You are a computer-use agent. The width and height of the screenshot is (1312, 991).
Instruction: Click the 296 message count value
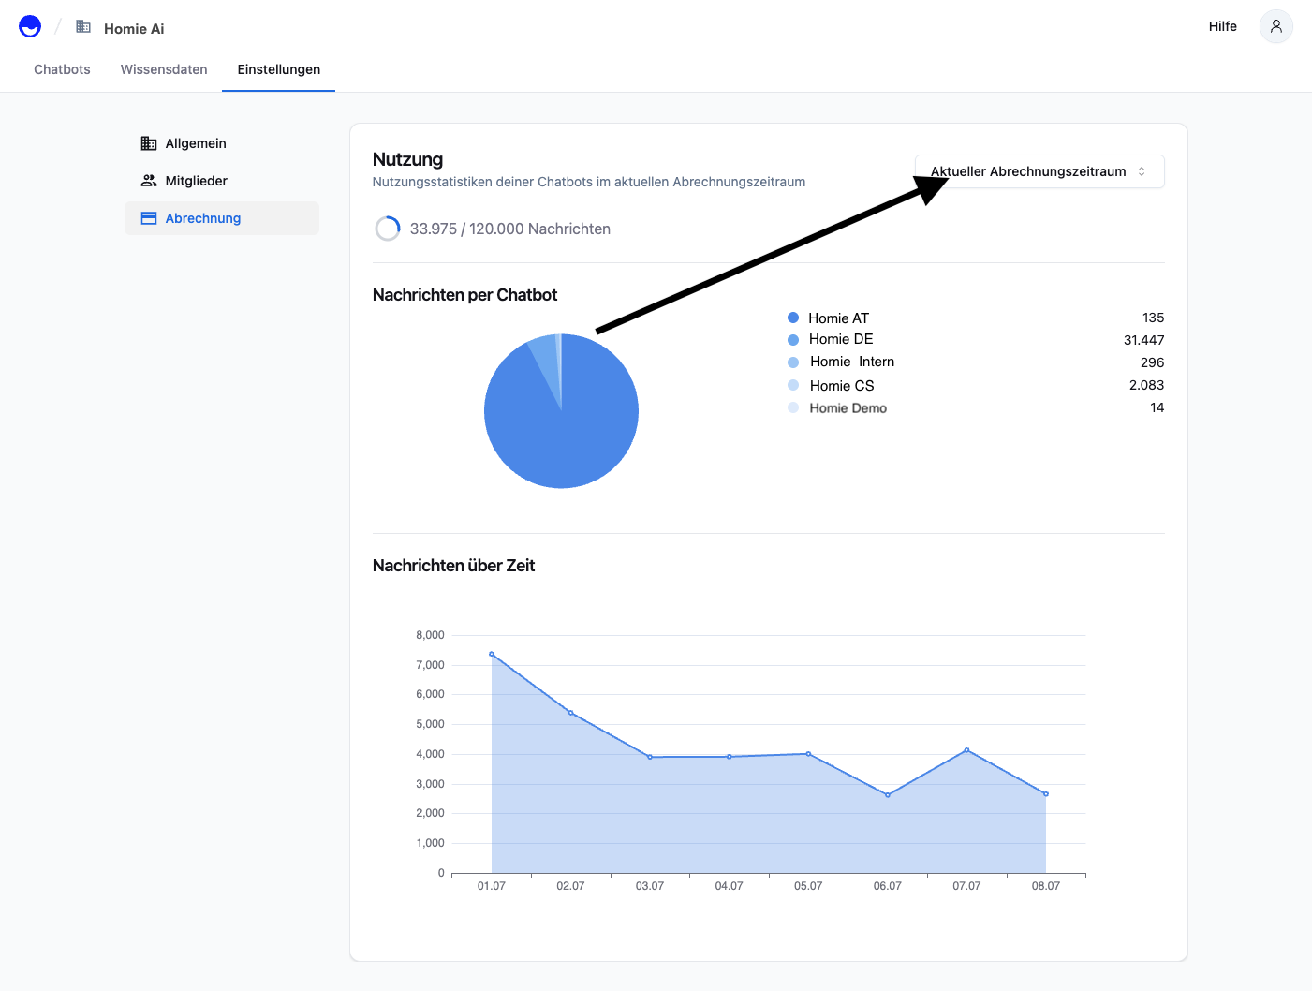pyautogui.click(x=1153, y=362)
